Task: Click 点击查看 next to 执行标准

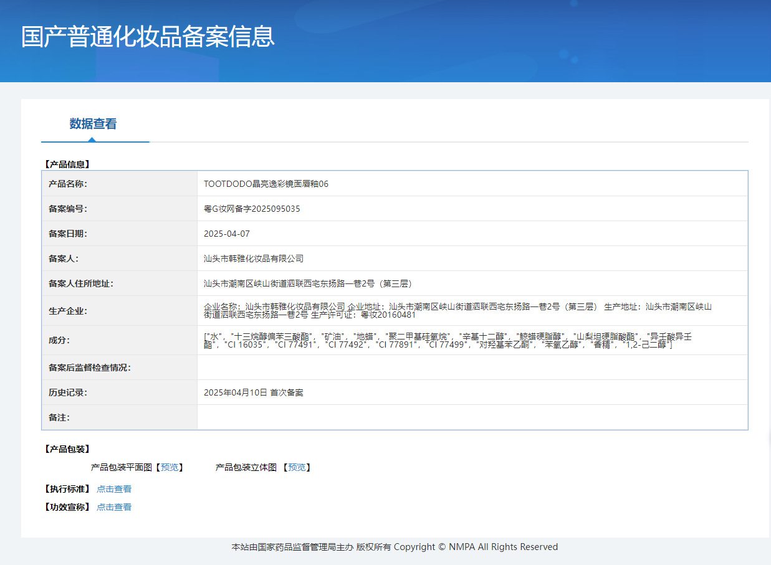Action: [114, 489]
